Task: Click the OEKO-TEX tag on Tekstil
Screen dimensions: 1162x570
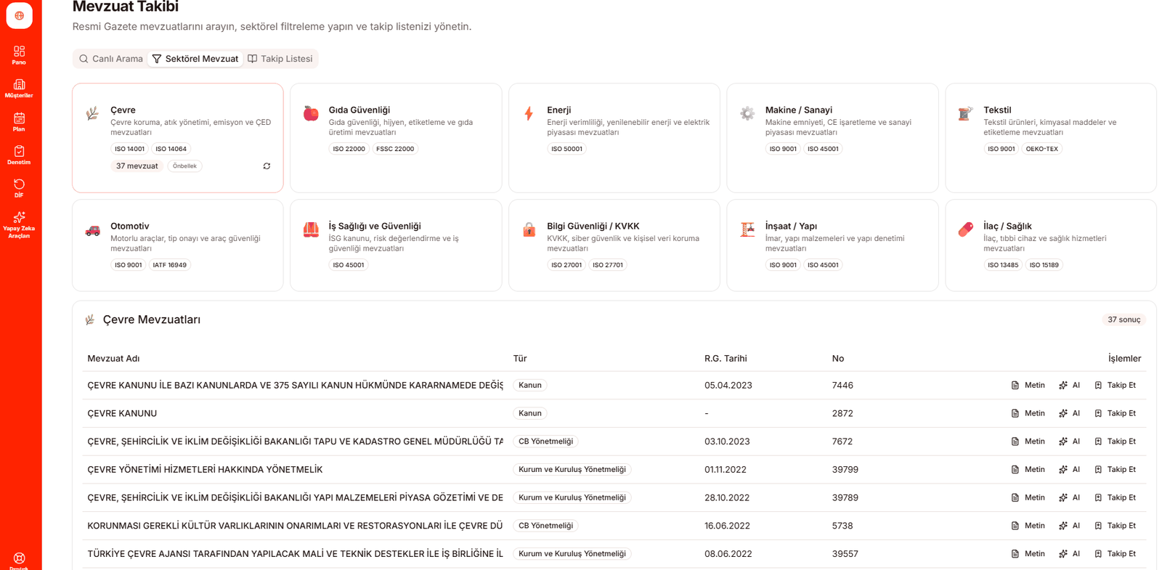Action: tap(1042, 149)
